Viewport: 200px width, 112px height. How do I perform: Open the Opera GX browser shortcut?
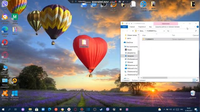(5, 57)
